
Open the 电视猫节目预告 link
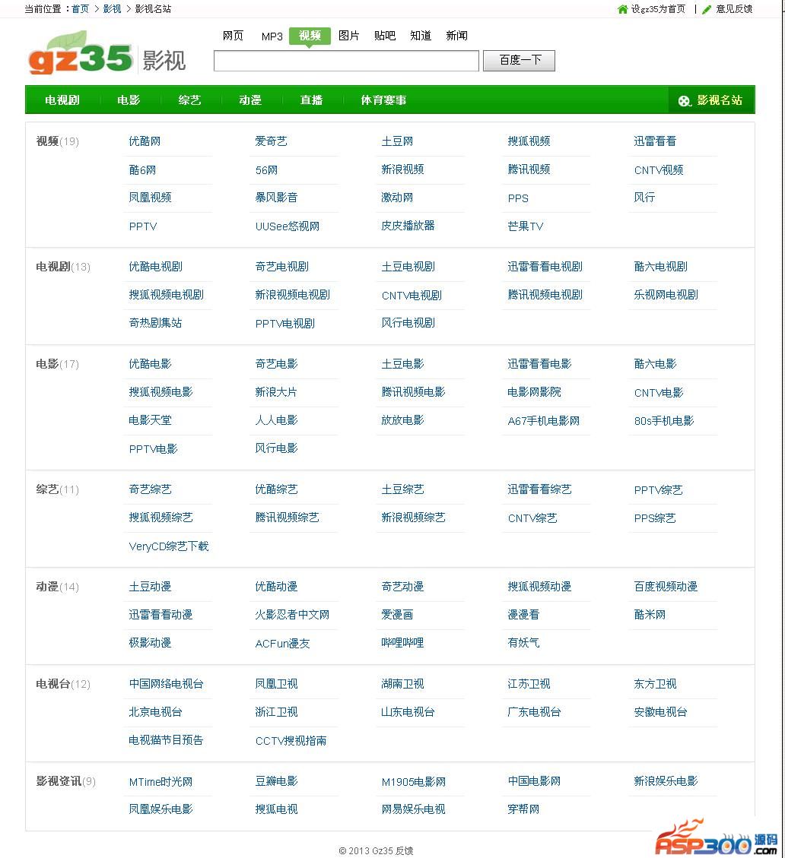coord(166,740)
